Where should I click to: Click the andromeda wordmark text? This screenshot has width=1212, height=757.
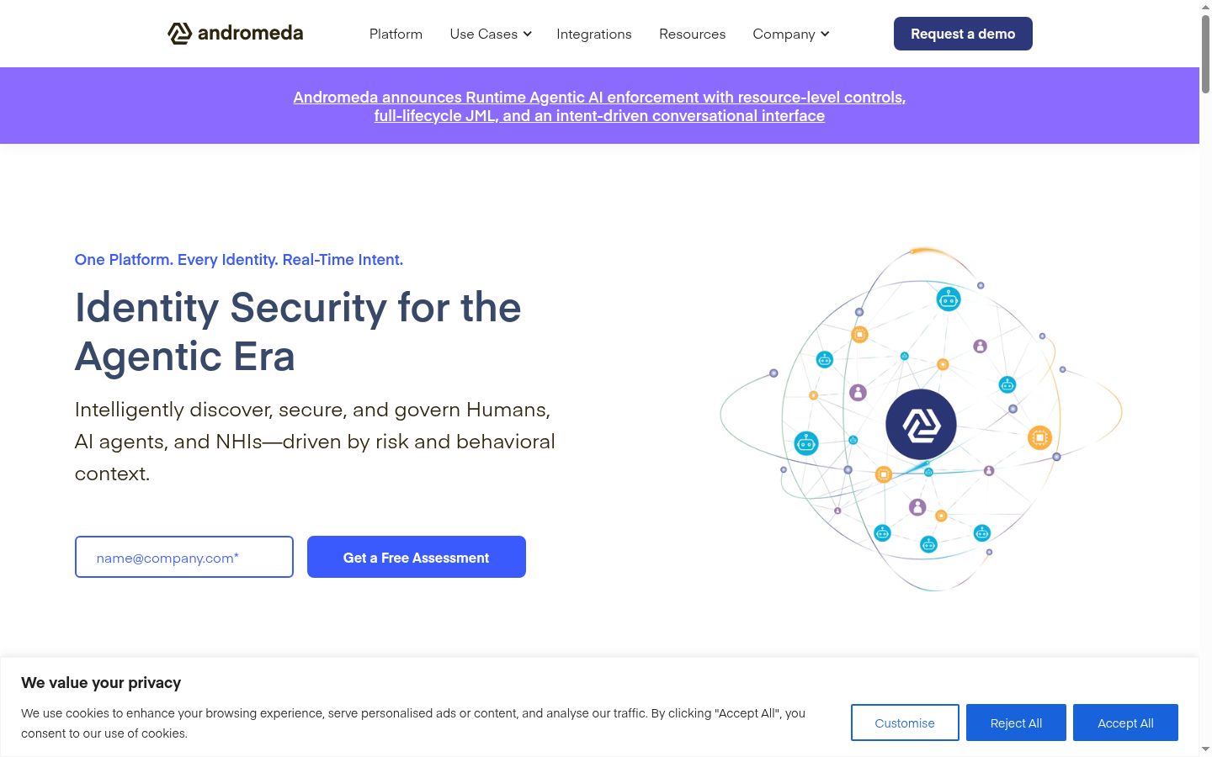pyautogui.click(x=250, y=33)
